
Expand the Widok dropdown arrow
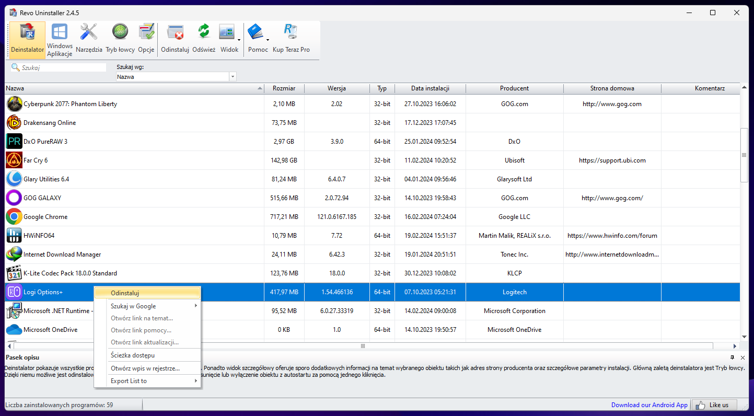(x=239, y=40)
